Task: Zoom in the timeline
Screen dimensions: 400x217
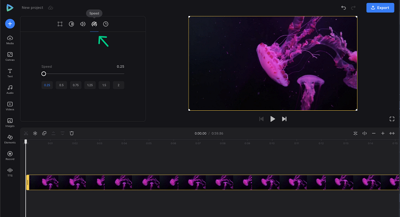Action: point(382,133)
